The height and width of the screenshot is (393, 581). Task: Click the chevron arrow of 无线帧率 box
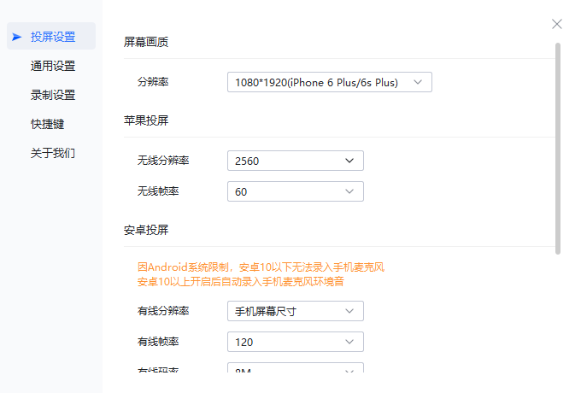click(x=349, y=191)
